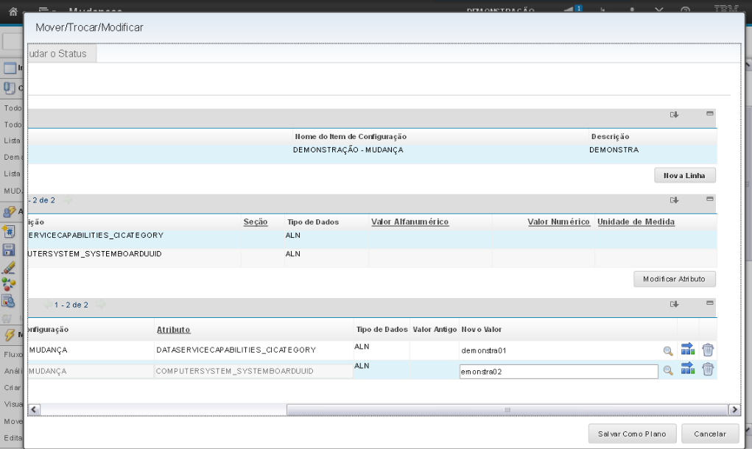752x449 pixels.
Task: Collapse the configuration items table section
Action: pos(710,114)
